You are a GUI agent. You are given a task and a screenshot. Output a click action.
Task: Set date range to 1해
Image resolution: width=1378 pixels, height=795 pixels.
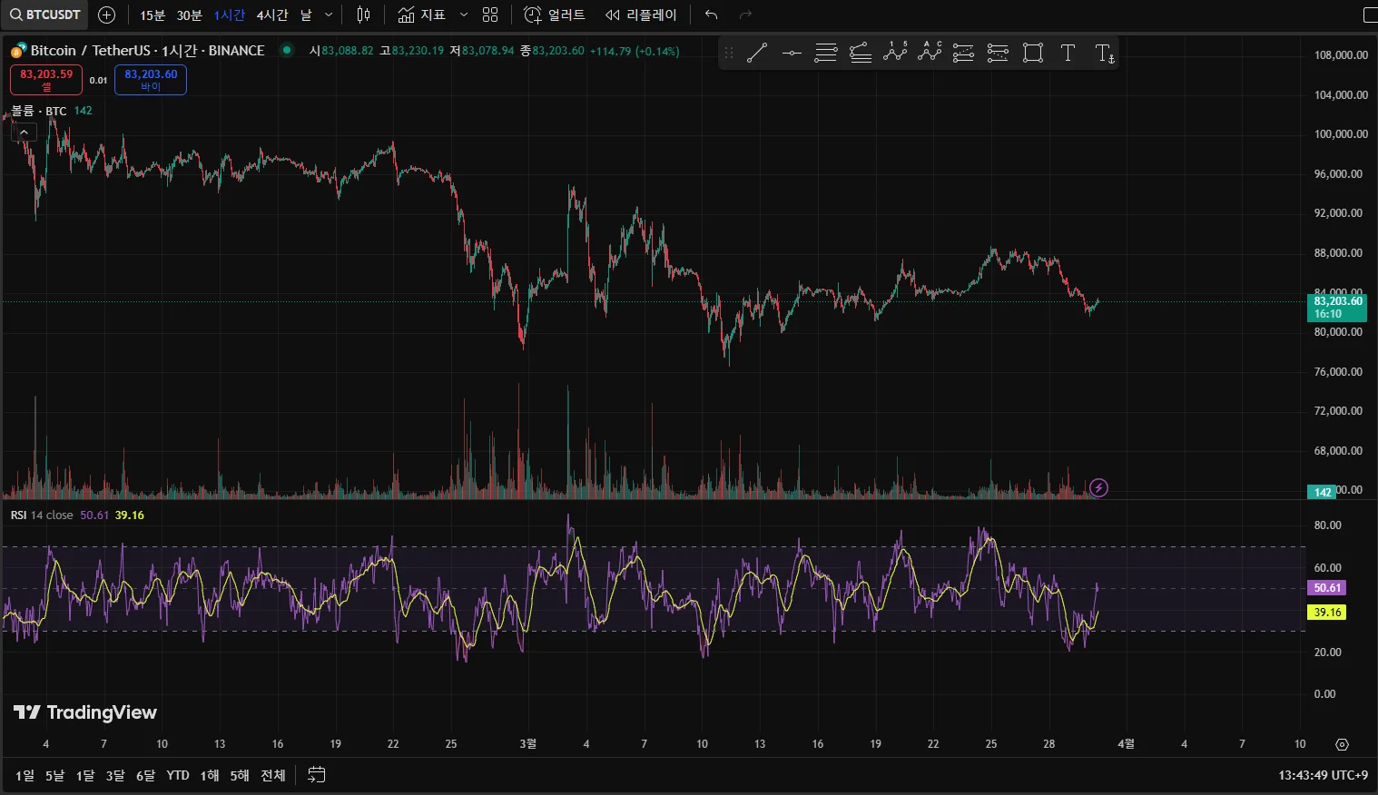210,775
